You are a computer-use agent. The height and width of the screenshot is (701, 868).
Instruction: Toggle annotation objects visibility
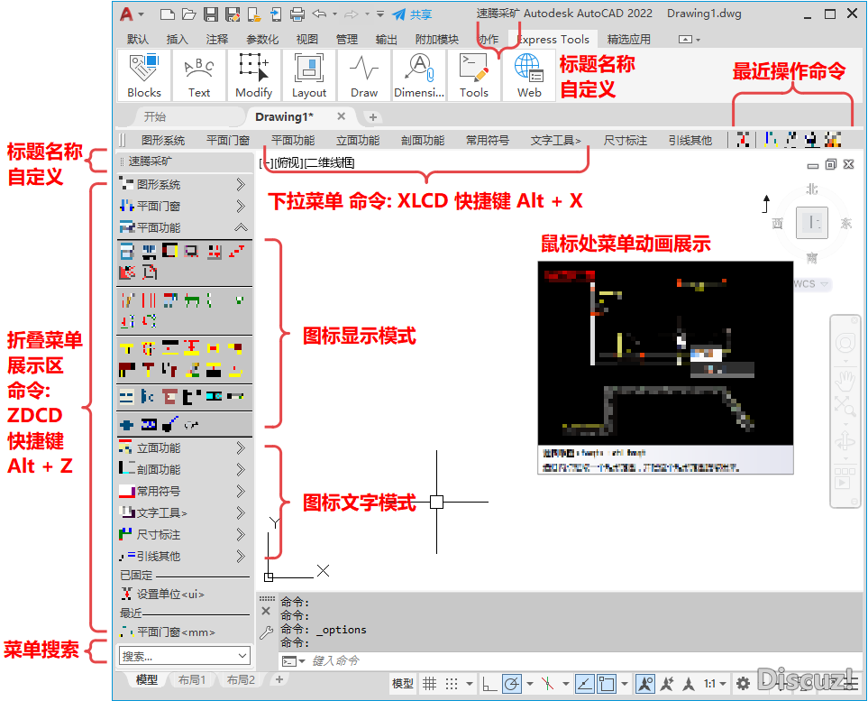pyautogui.click(x=645, y=684)
